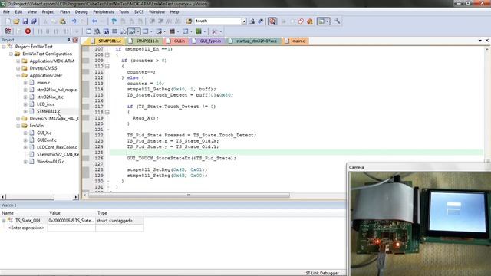Open the touch search combo box dropdown
The image size is (491, 276).
tap(244, 21)
